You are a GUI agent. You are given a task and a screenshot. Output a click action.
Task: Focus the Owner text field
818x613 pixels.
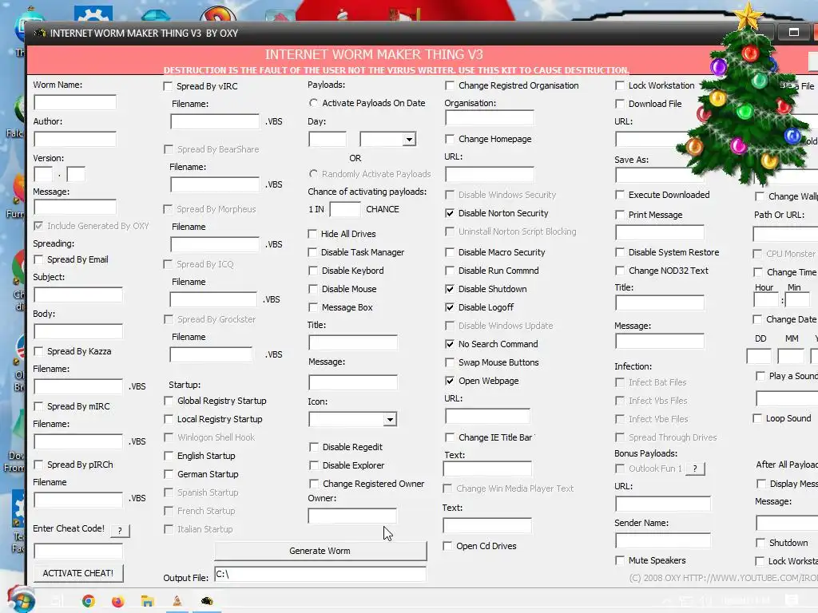coord(352,516)
